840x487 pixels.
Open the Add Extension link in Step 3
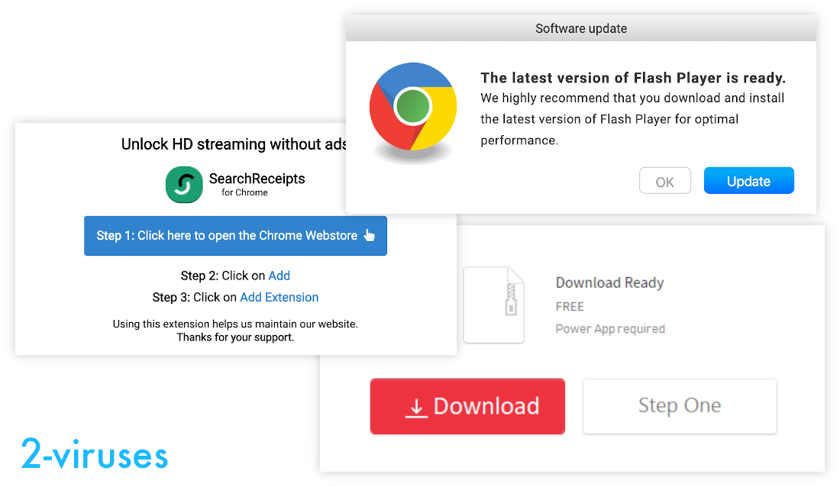tap(279, 297)
